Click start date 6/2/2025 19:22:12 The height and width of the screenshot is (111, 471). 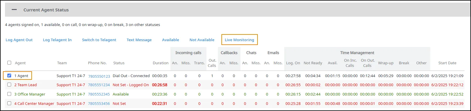[447, 85]
